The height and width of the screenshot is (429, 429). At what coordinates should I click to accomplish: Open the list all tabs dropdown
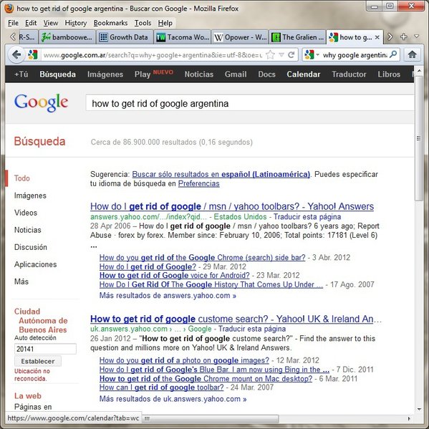(x=417, y=37)
